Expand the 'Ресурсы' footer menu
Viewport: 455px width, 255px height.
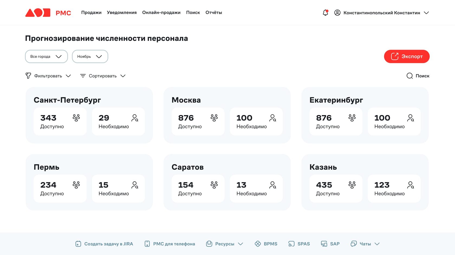(225, 244)
